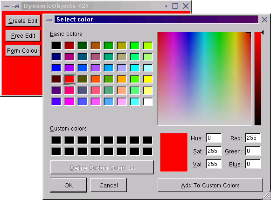Screen dimensions: 271x200
Task: Pick the magenta basic color swatch
Action: point(69,102)
